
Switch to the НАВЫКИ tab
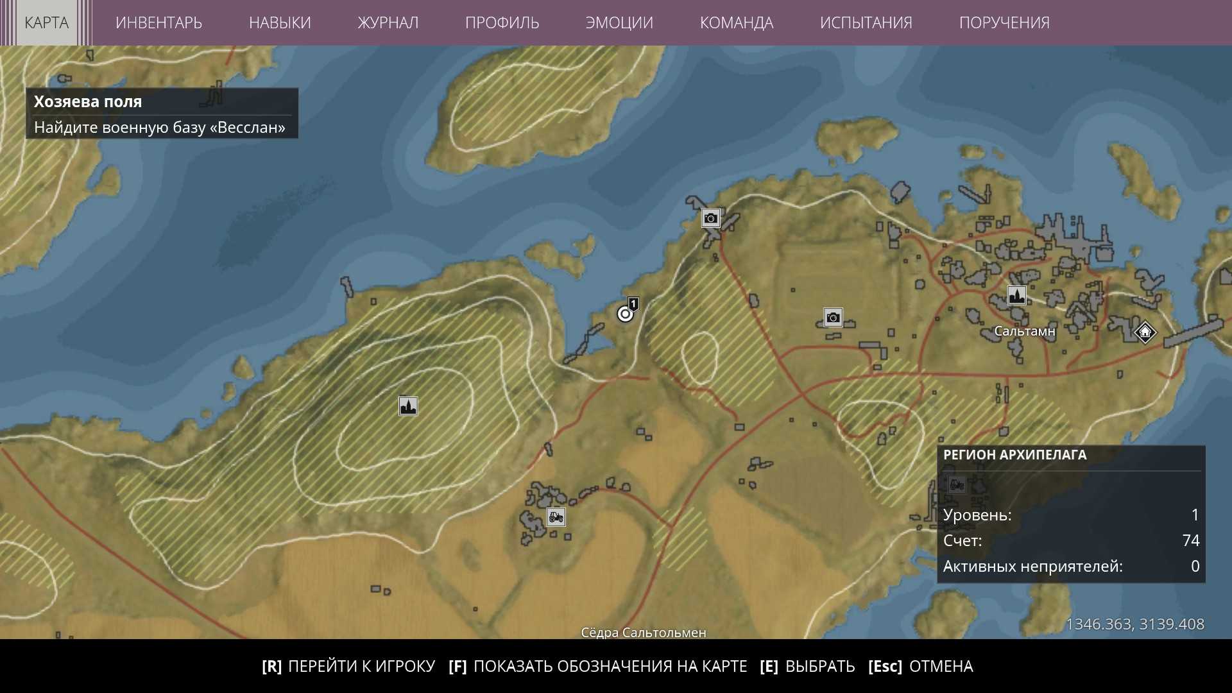pos(280,22)
